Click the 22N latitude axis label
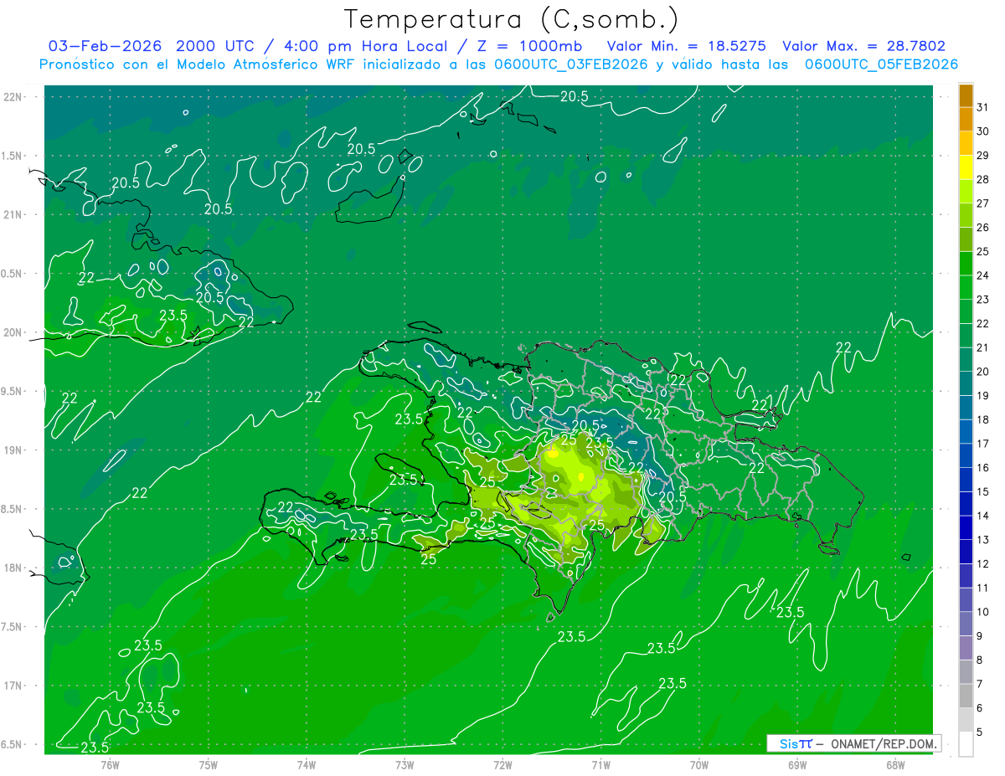 [13, 97]
